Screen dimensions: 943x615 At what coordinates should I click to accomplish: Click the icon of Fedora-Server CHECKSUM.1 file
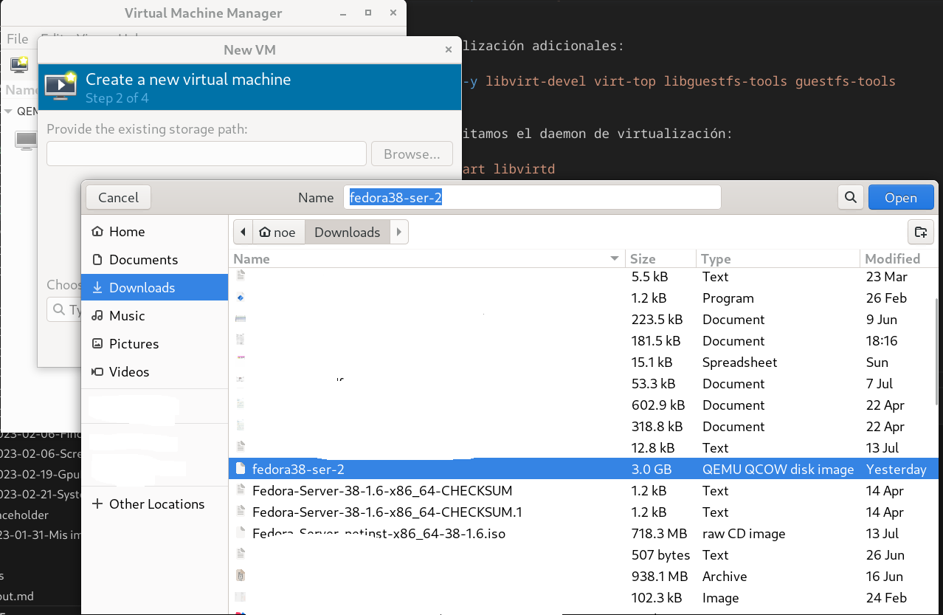[x=241, y=512]
